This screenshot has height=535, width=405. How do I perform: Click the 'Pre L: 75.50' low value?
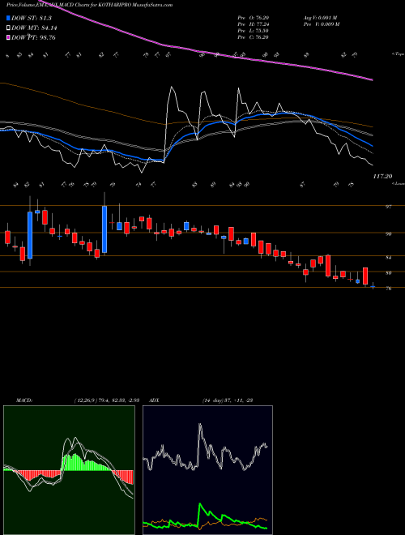coord(253,31)
